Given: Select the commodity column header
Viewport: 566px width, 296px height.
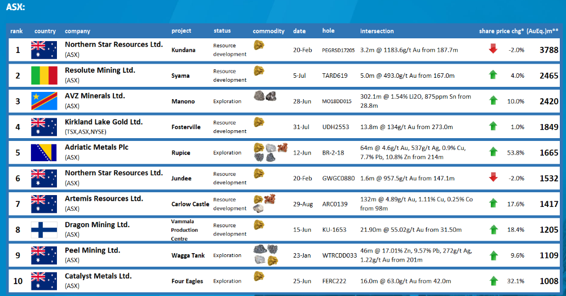Looking at the screenshot, I should (x=268, y=31).
